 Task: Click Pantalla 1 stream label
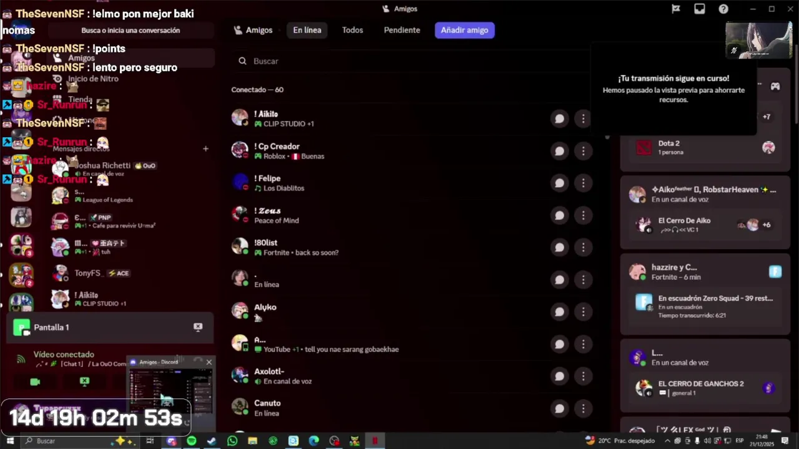51,327
